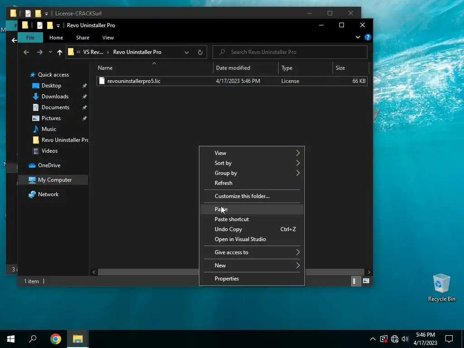
Task: Switch to the Home ribbon tab
Action: point(56,38)
